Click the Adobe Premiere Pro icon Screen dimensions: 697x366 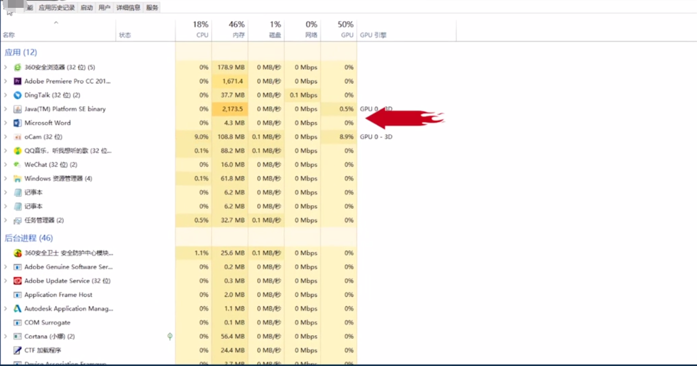click(x=17, y=81)
